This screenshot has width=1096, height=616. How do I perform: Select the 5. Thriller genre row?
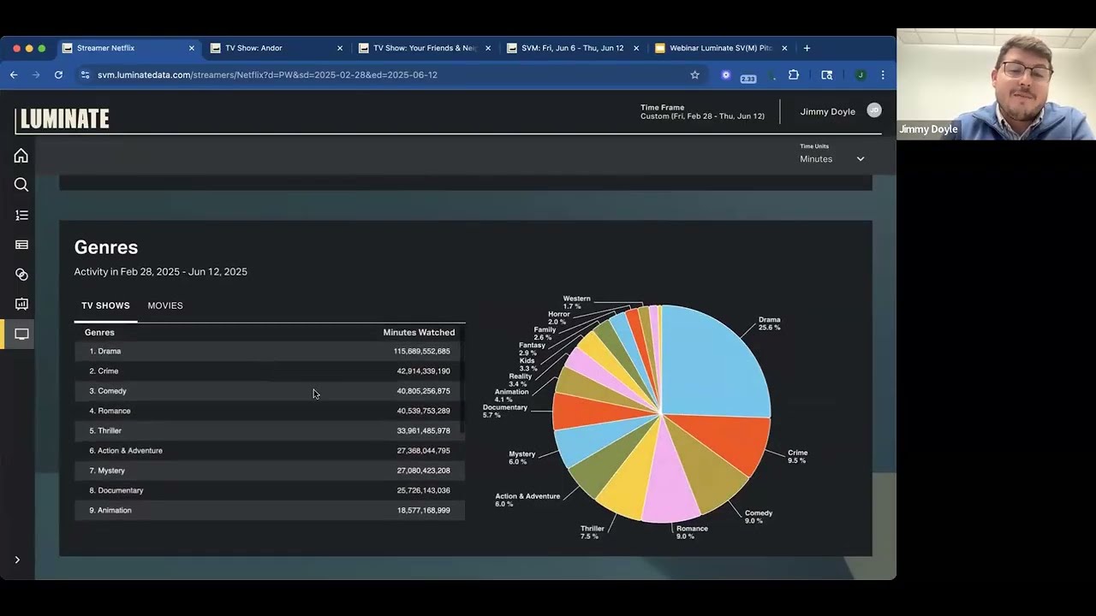tap(270, 430)
